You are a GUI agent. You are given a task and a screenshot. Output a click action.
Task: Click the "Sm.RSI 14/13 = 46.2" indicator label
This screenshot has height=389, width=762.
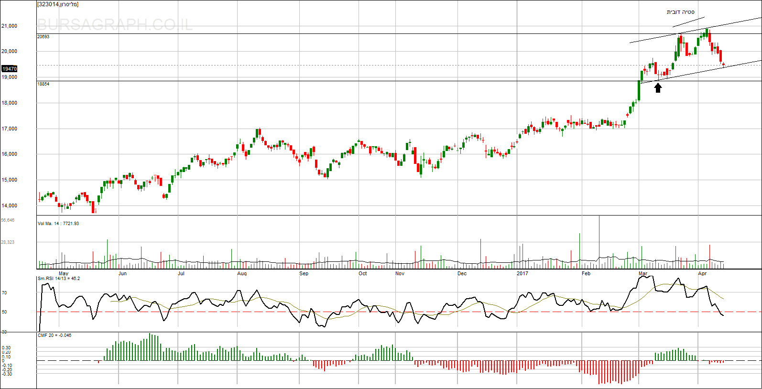(x=59, y=279)
